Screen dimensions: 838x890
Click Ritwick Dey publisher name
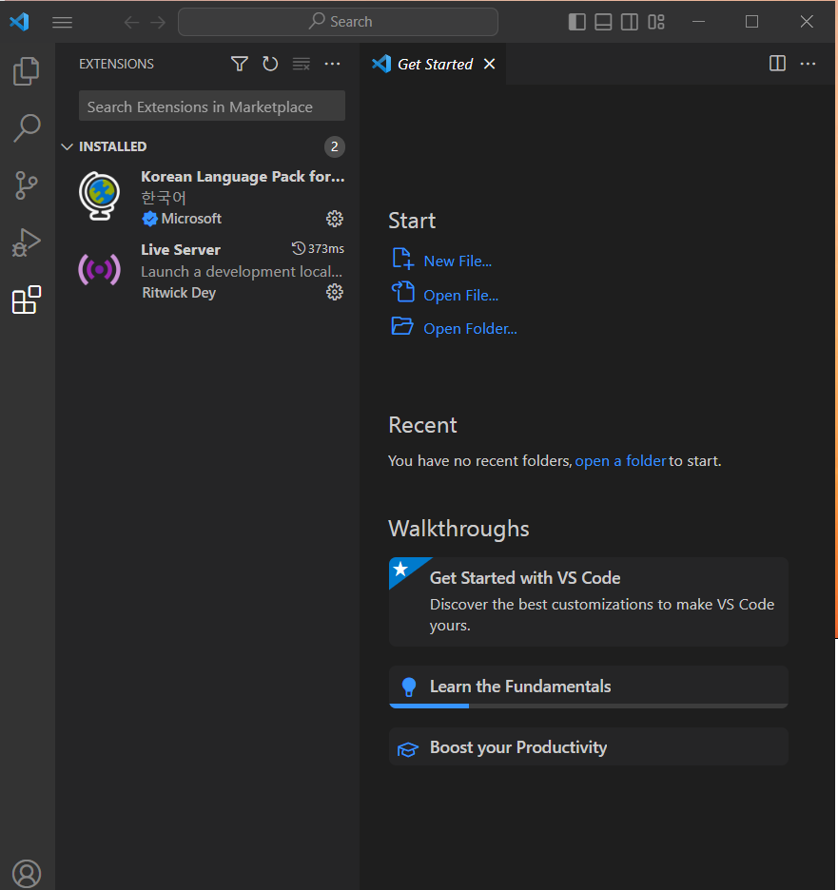pos(179,293)
